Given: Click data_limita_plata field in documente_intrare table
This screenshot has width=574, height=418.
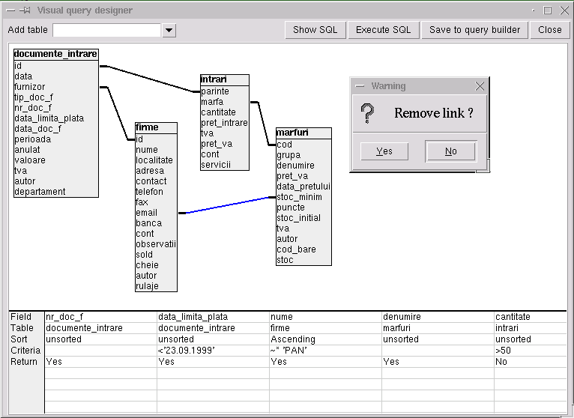Looking at the screenshot, I should coord(49,118).
